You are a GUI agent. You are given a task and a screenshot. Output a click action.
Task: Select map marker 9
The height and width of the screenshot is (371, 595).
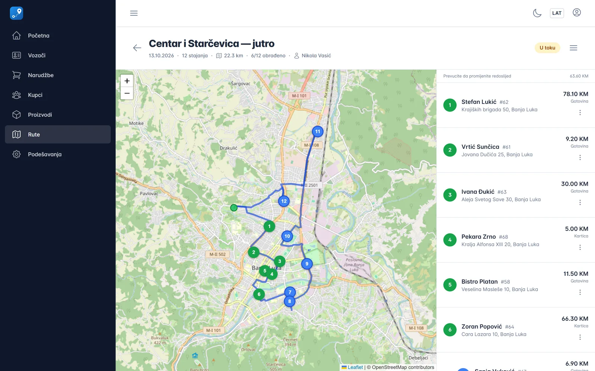click(x=307, y=264)
